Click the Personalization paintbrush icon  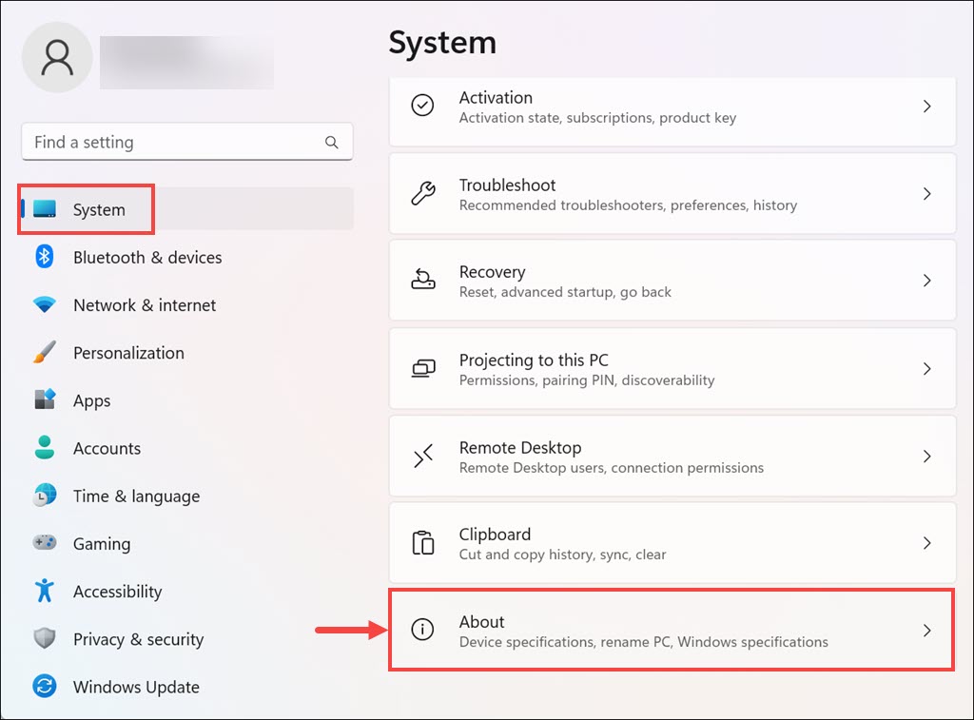click(x=45, y=353)
